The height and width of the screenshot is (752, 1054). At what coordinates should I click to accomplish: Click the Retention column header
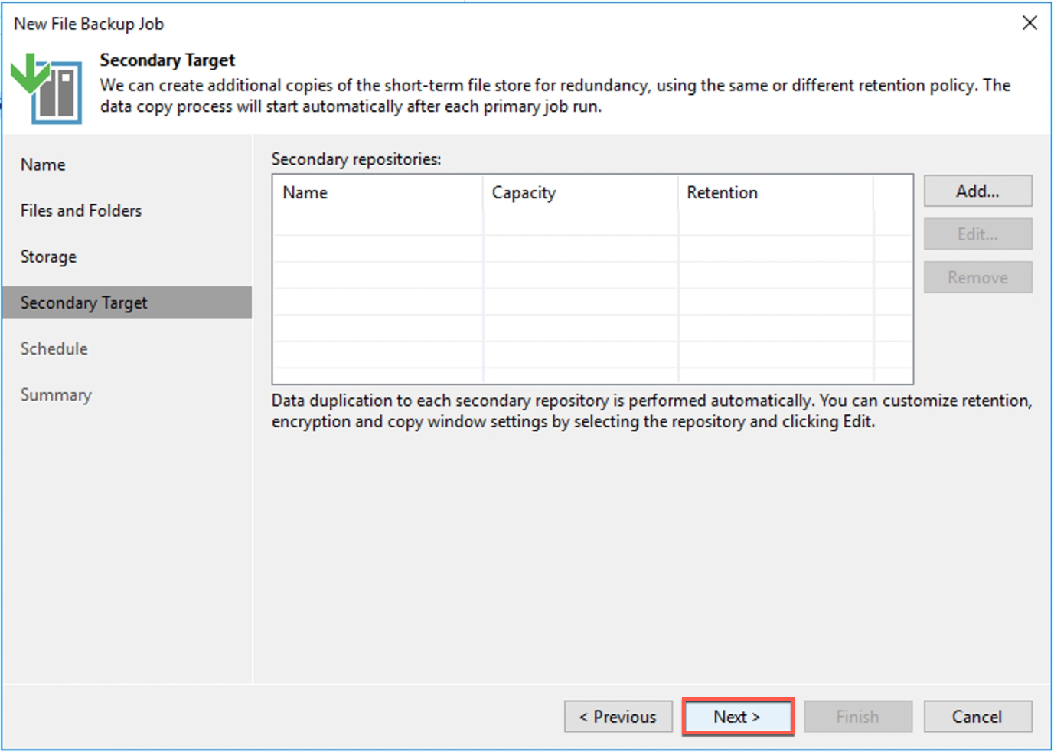click(722, 193)
